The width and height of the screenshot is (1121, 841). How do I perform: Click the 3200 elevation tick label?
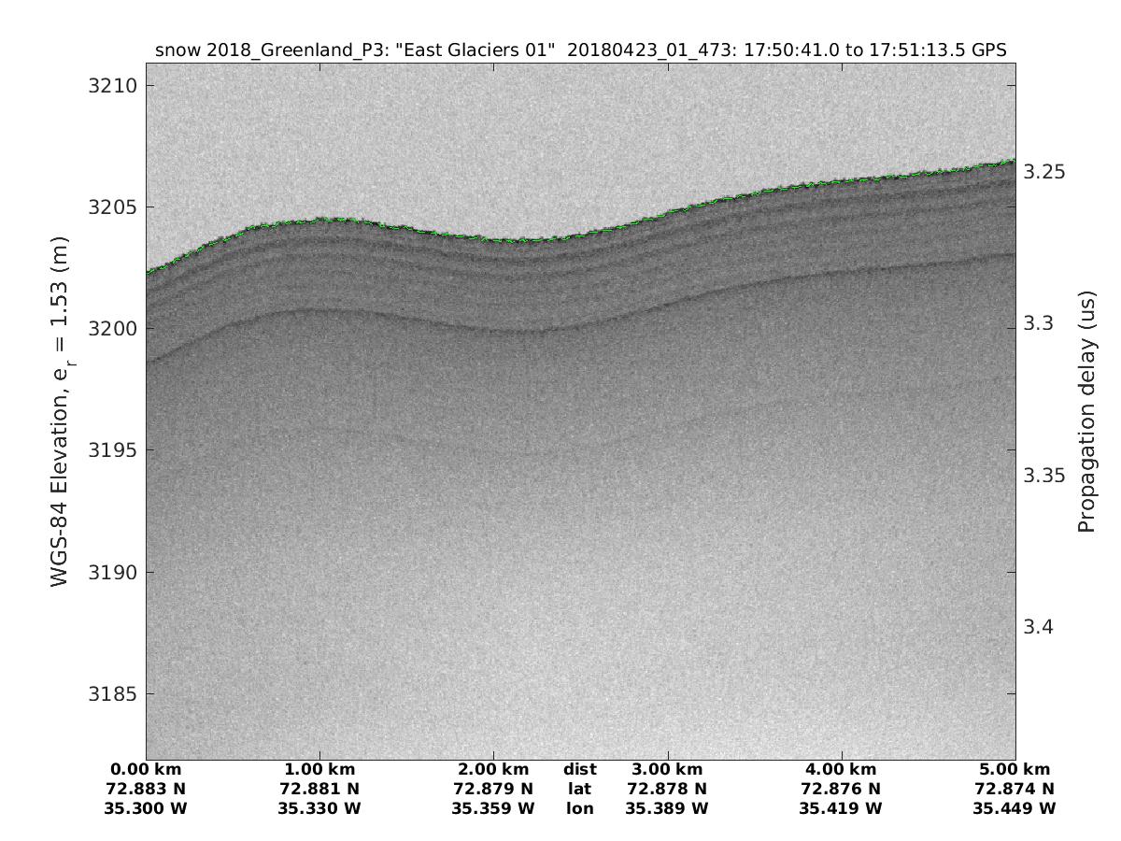(112, 329)
